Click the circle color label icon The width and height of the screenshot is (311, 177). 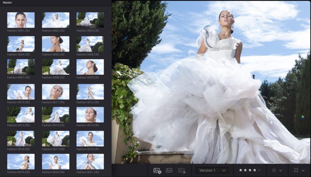pyautogui.click(x=274, y=170)
